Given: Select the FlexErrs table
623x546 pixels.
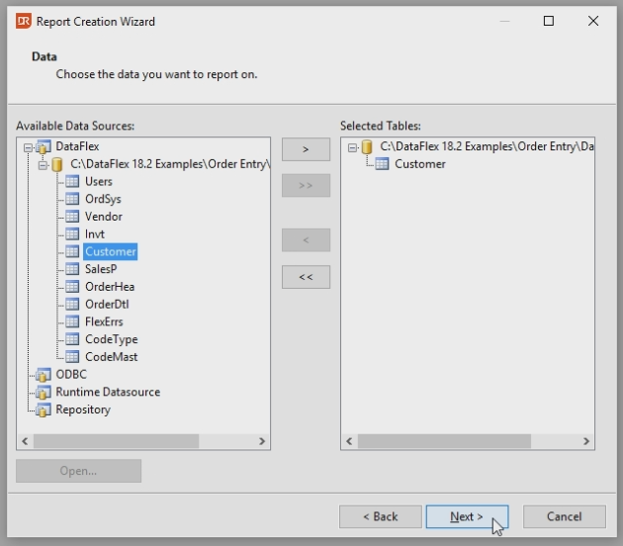Looking at the screenshot, I should [x=104, y=321].
